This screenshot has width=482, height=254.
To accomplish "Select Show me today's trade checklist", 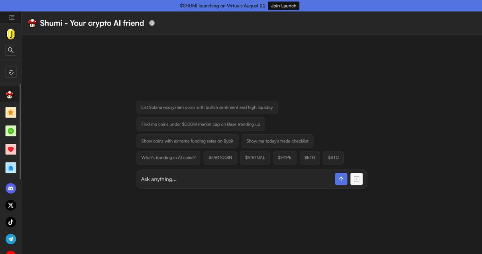I will [278, 141].
